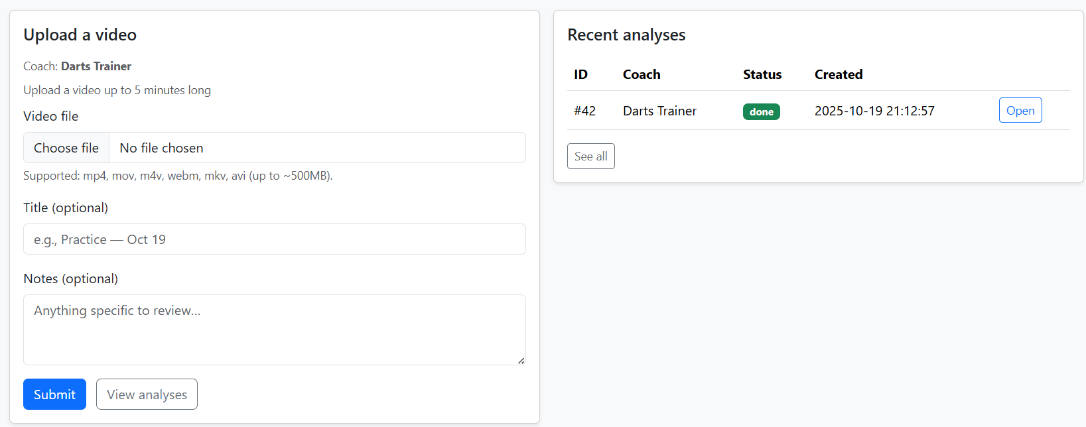The width and height of the screenshot is (1086, 427).
Task: Open analysis #42
Action: pyautogui.click(x=1020, y=111)
